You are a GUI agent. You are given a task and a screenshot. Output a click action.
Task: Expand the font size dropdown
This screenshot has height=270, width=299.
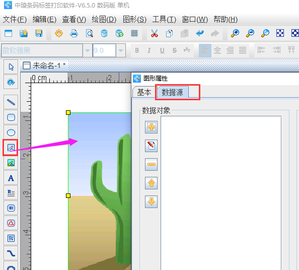tap(121, 50)
